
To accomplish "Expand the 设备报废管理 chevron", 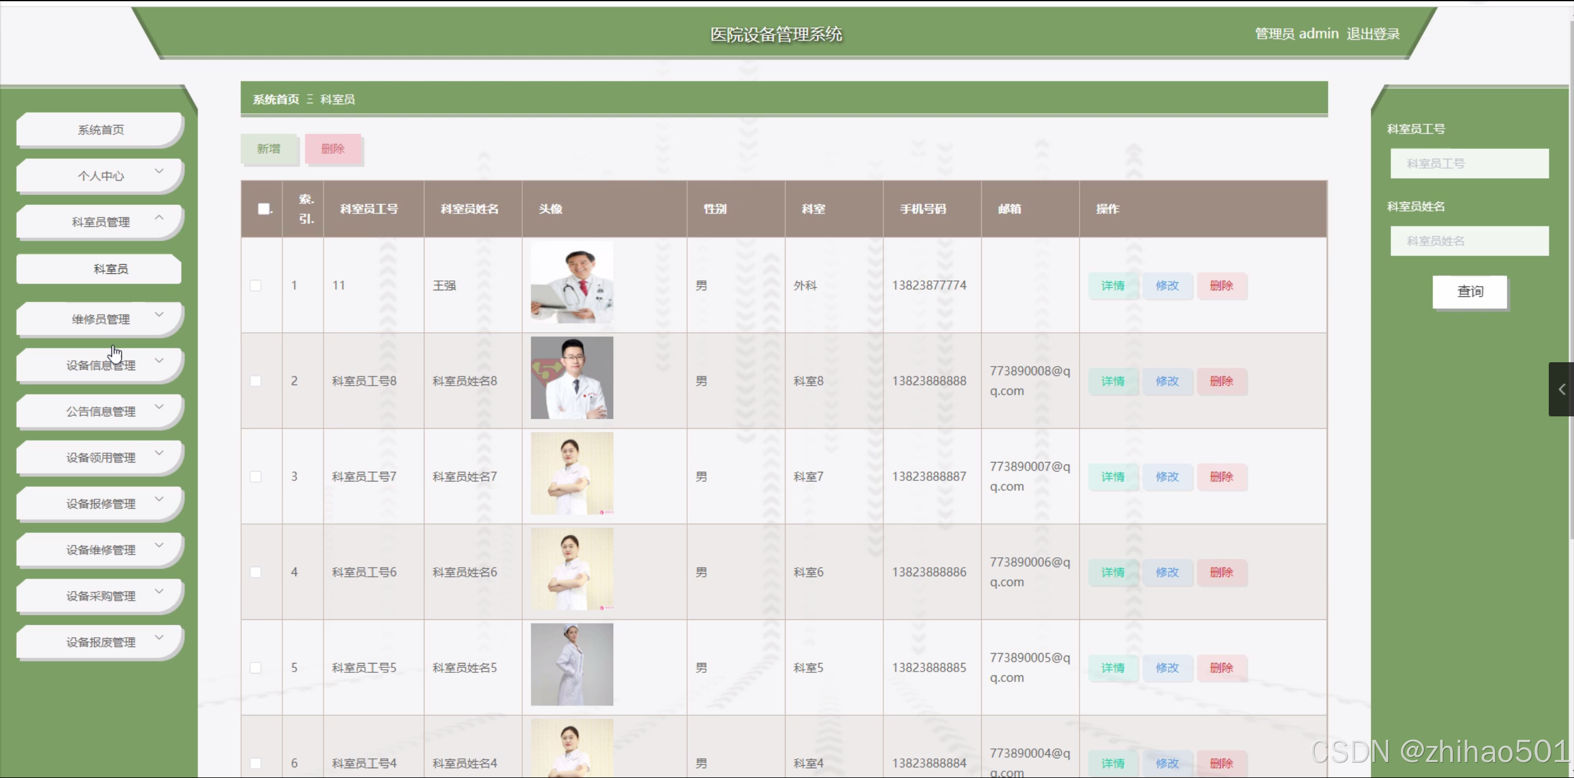I will click(x=159, y=638).
